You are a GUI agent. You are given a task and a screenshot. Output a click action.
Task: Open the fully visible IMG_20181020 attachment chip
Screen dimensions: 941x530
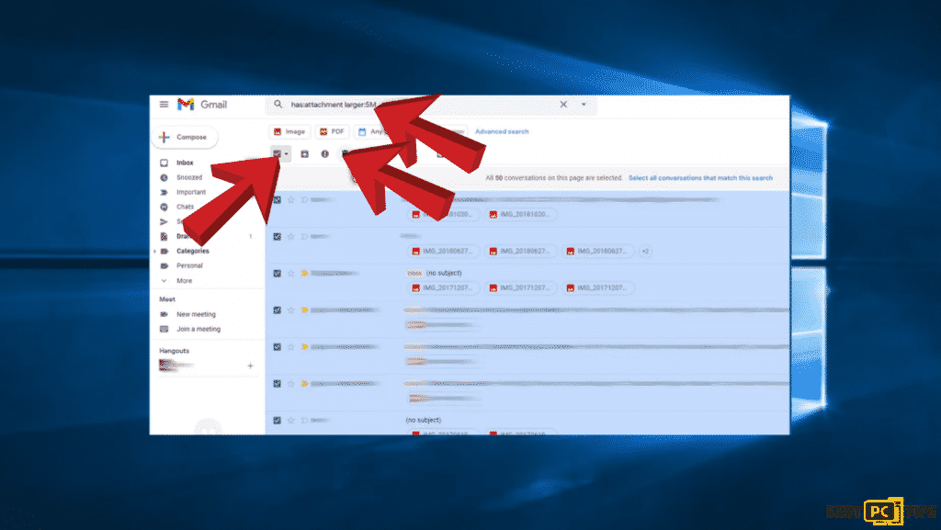click(521, 215)
